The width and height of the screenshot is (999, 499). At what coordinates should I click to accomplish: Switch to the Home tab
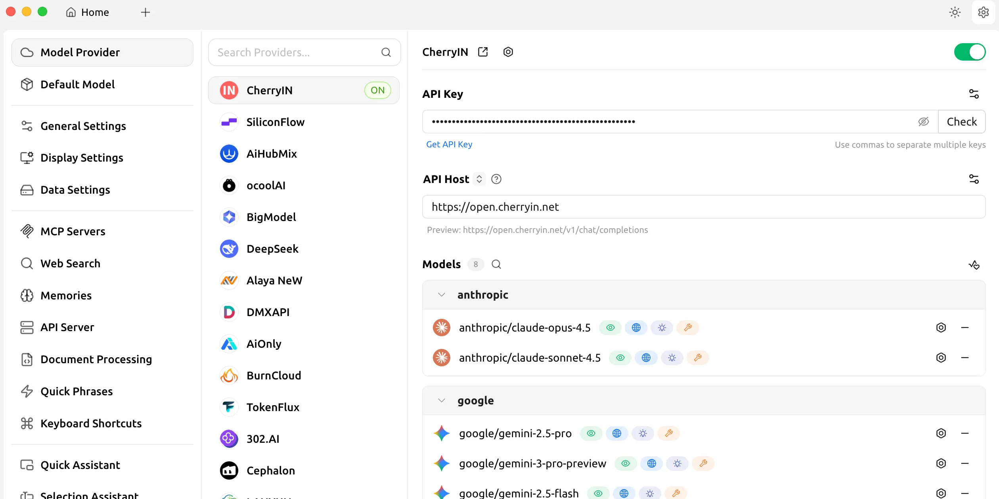tap(87, 12)
